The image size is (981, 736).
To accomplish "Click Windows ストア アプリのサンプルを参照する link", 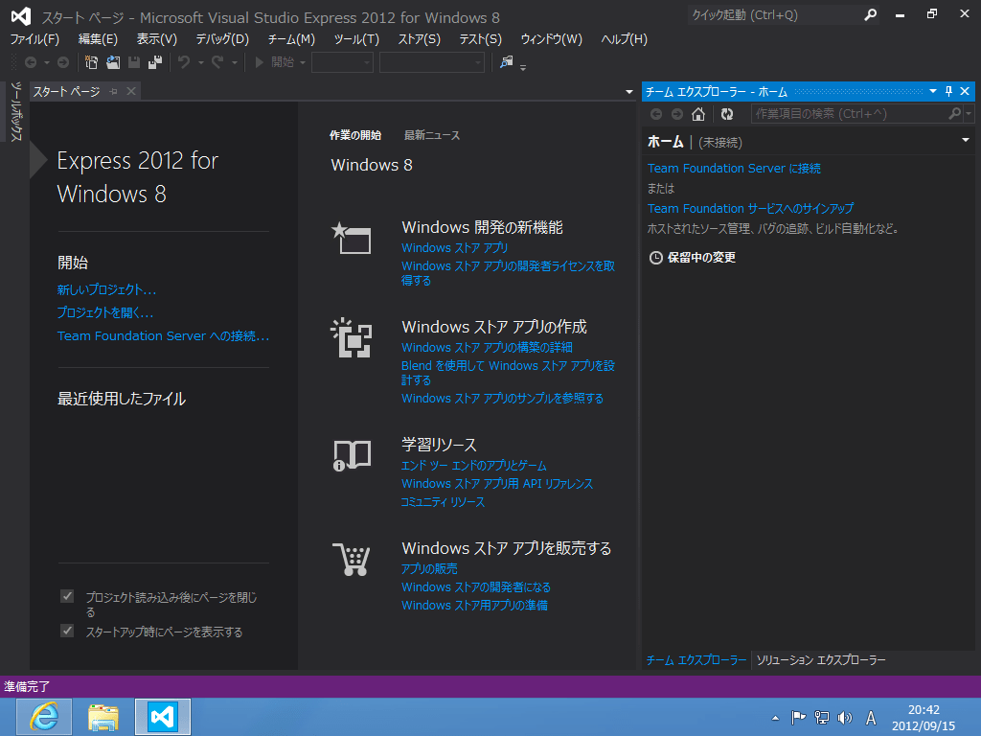I will pyautogui.click(x=502, y=398).
